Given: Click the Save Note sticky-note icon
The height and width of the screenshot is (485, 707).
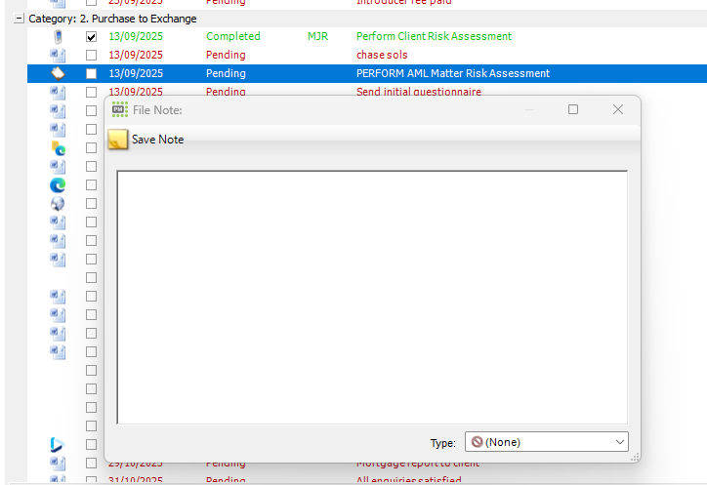Looking at the screenshot, I should [118, 140].
